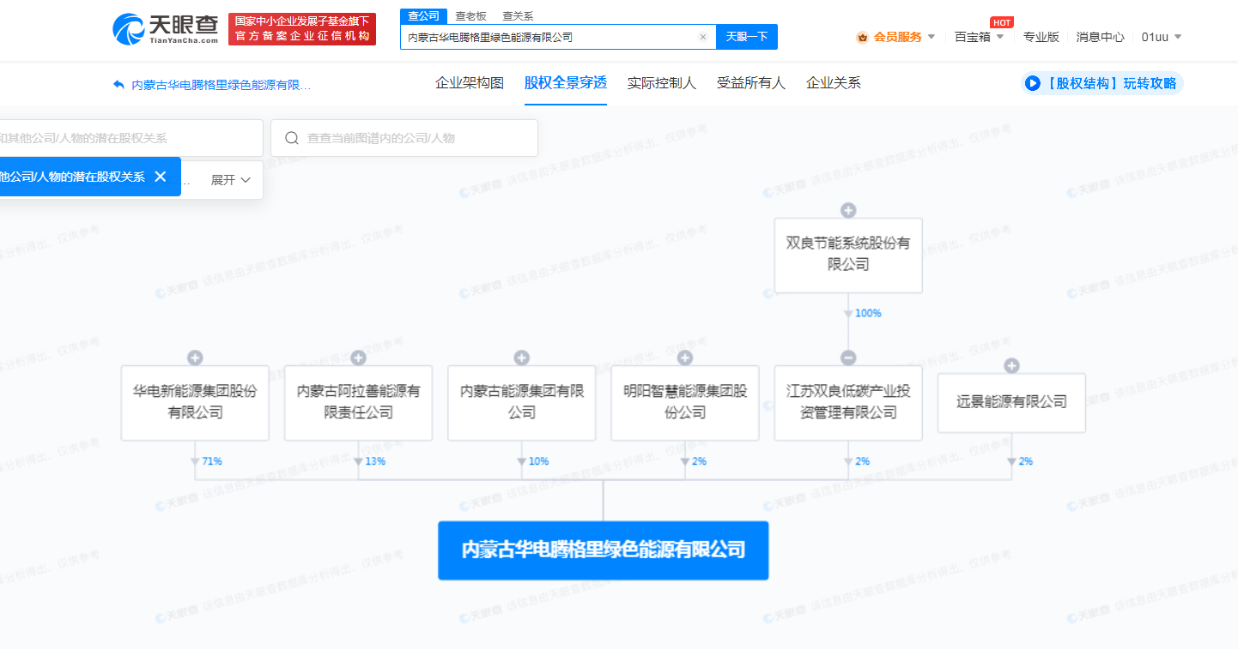The image size is (1238, 649).
Task: Click the member services crown icon
Action: pos(862,37)
